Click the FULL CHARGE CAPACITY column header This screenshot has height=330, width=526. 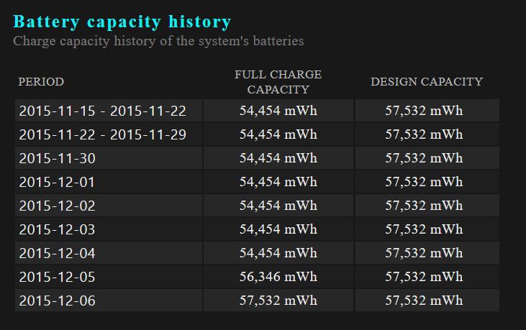[x=278, y=82]
